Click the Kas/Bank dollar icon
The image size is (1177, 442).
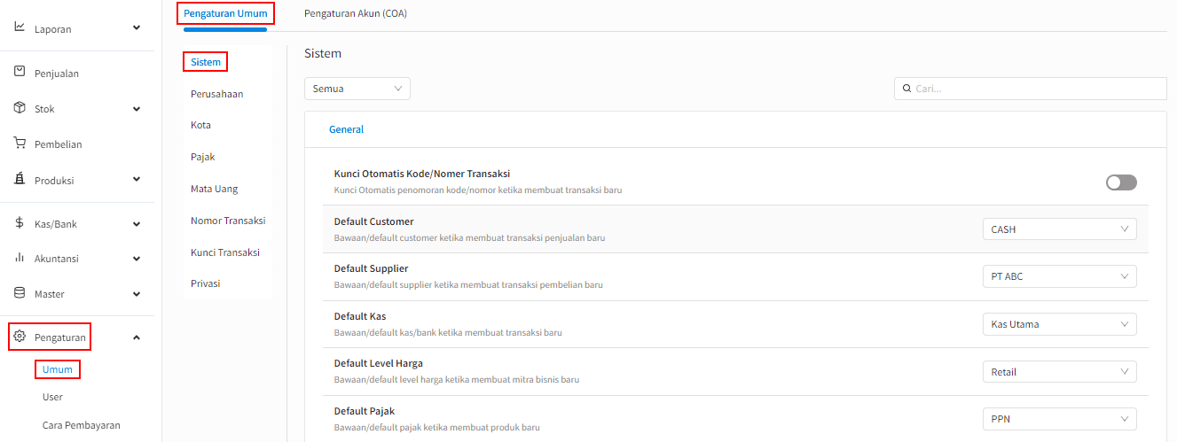[x=20, y=223]
